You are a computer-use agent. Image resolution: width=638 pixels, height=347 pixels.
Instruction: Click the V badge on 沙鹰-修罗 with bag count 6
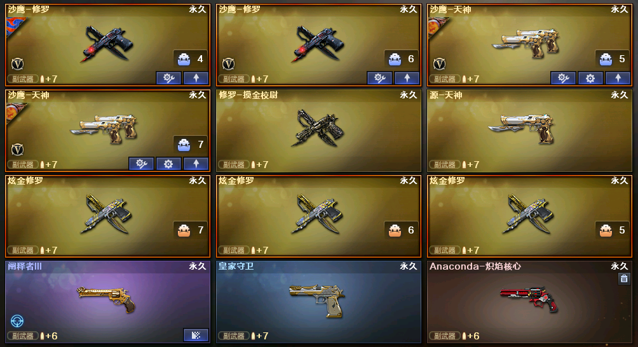[x=228, y=64]
